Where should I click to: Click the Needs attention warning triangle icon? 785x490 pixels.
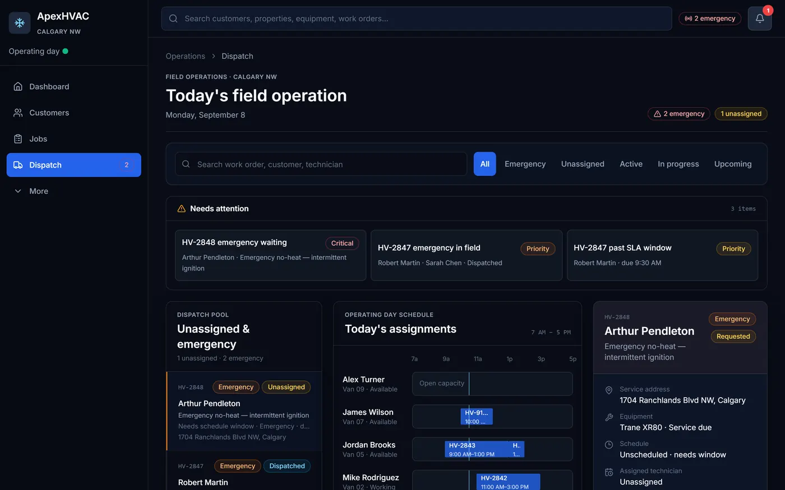182,208
